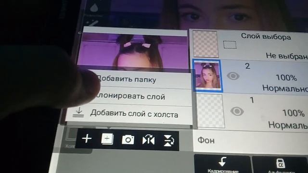Tap layer 1's Нормальное blend mode text
The height and width of the screenshot is (173, 308).
point(288,125)
